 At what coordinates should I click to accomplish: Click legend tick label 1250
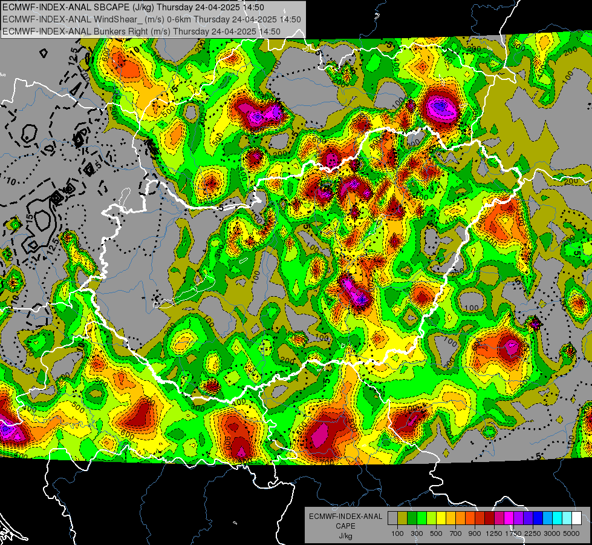(494, 533)
